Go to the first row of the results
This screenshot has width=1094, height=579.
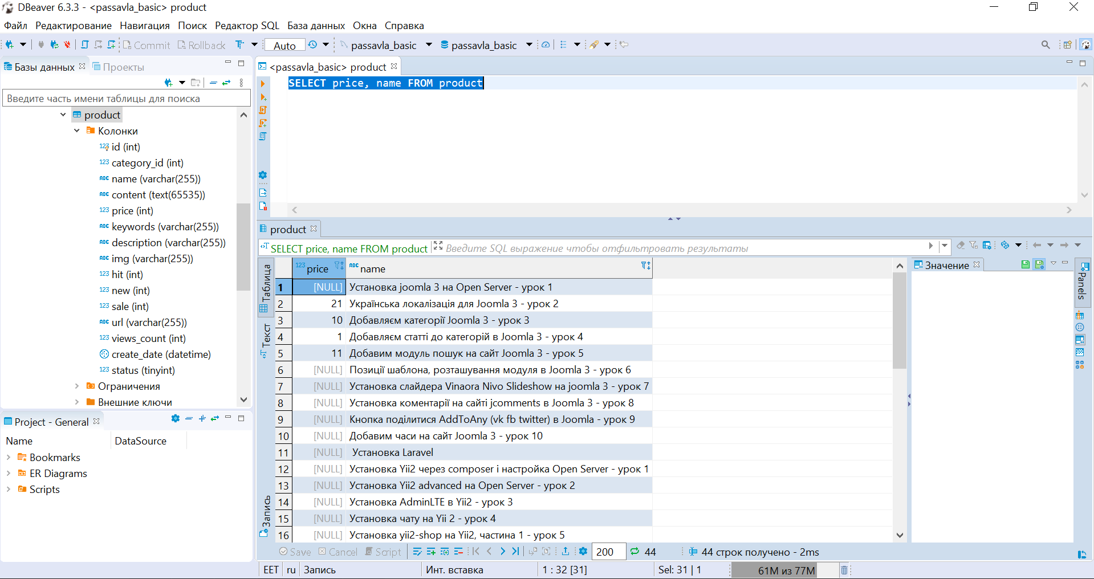click(x=475, y=552)
